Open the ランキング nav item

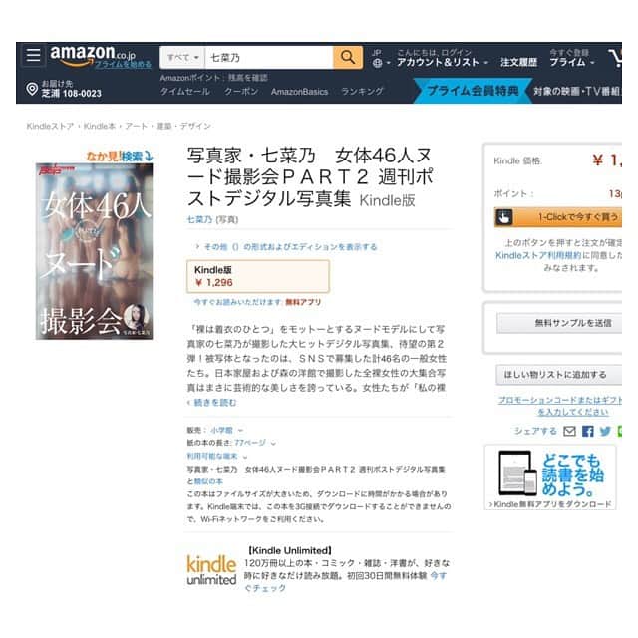click(x=362, y=91)
